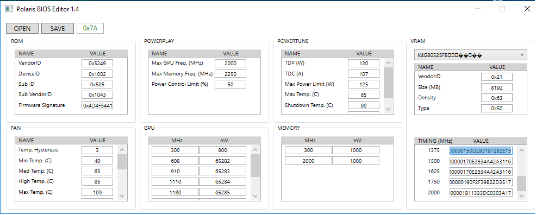Click TIMING scrollbar up arrow
The height and width of the screenshot is (215, 536).
(521, 150)
